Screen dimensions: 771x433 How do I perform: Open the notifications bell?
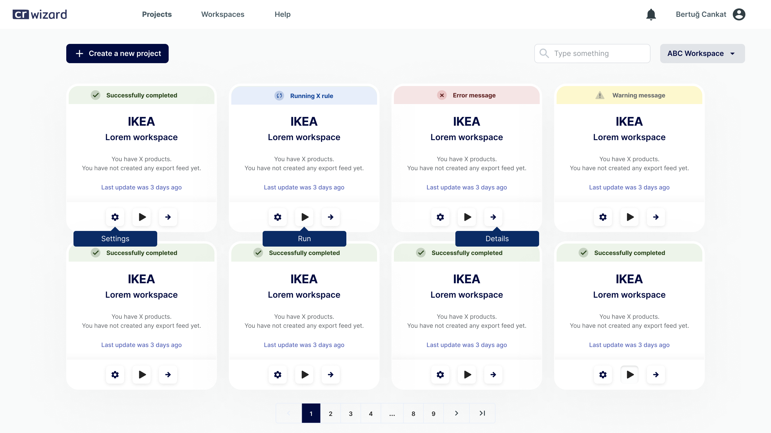[x=651, y=14]
